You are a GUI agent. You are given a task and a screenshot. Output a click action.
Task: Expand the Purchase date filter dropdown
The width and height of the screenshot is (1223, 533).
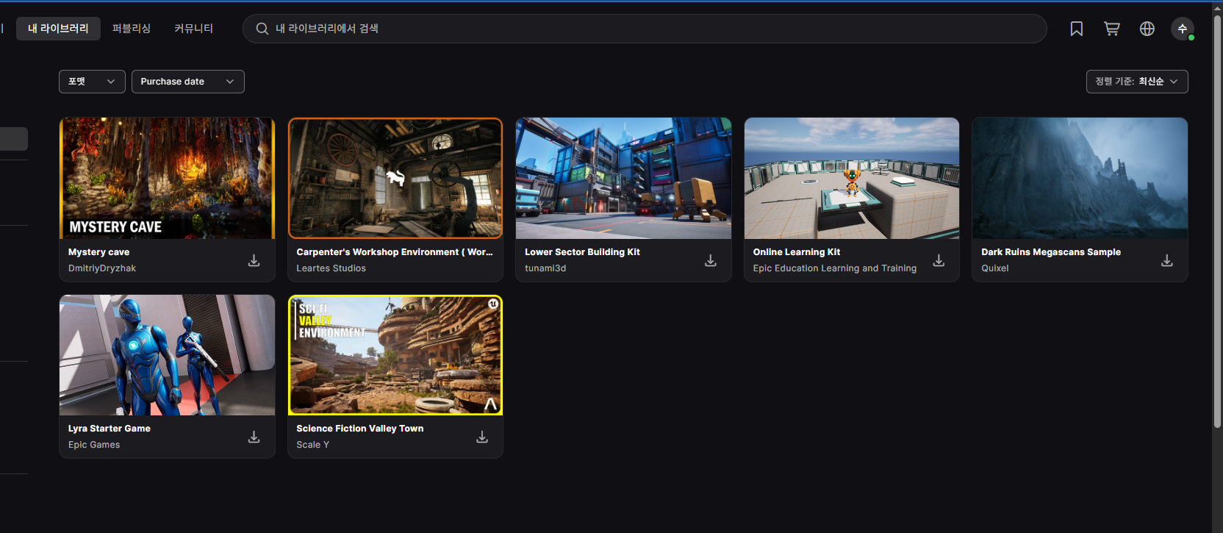pos(188,82)
